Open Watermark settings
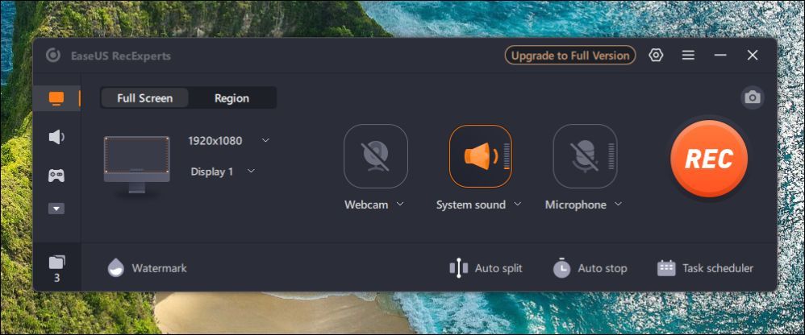The height and width of the screenshot is (335, 805). [x=147, y=268]
